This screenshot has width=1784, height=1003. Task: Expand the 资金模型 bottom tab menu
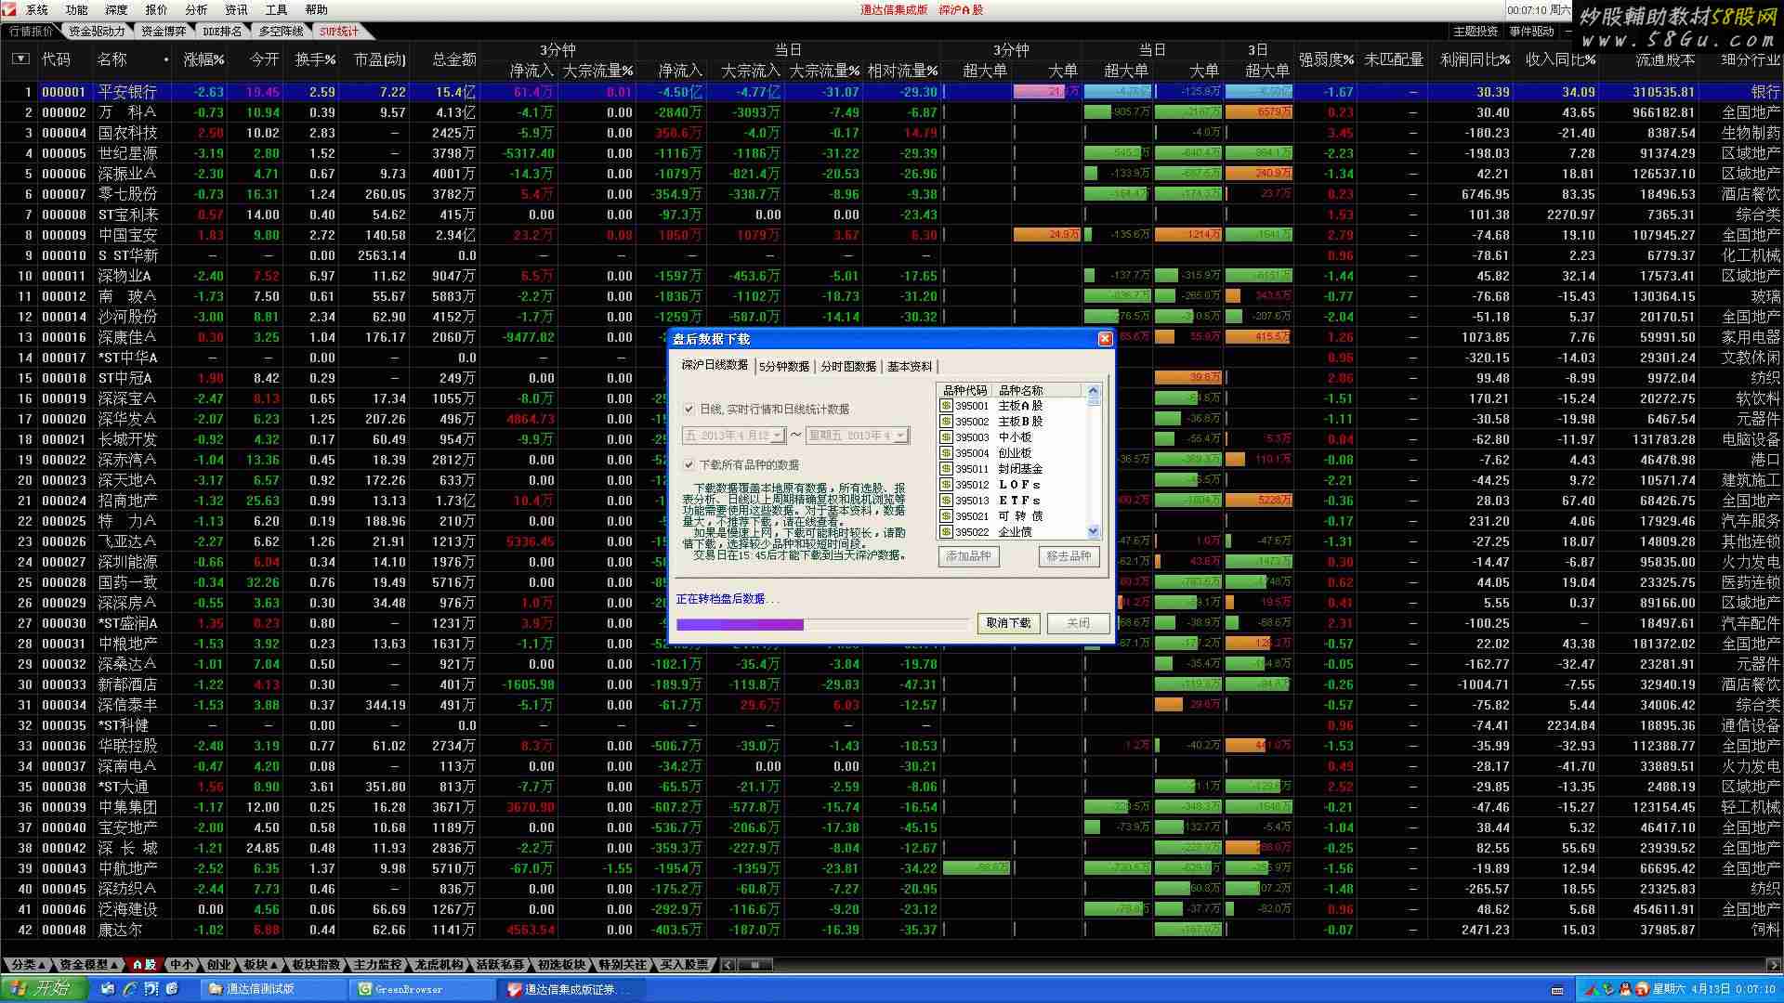(x=88, y=965)
